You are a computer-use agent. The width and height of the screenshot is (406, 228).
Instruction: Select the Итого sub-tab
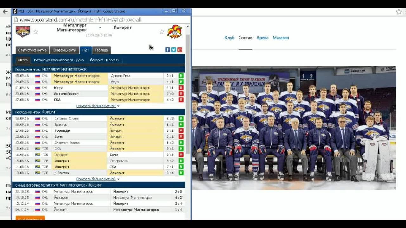tap(23, 60)
